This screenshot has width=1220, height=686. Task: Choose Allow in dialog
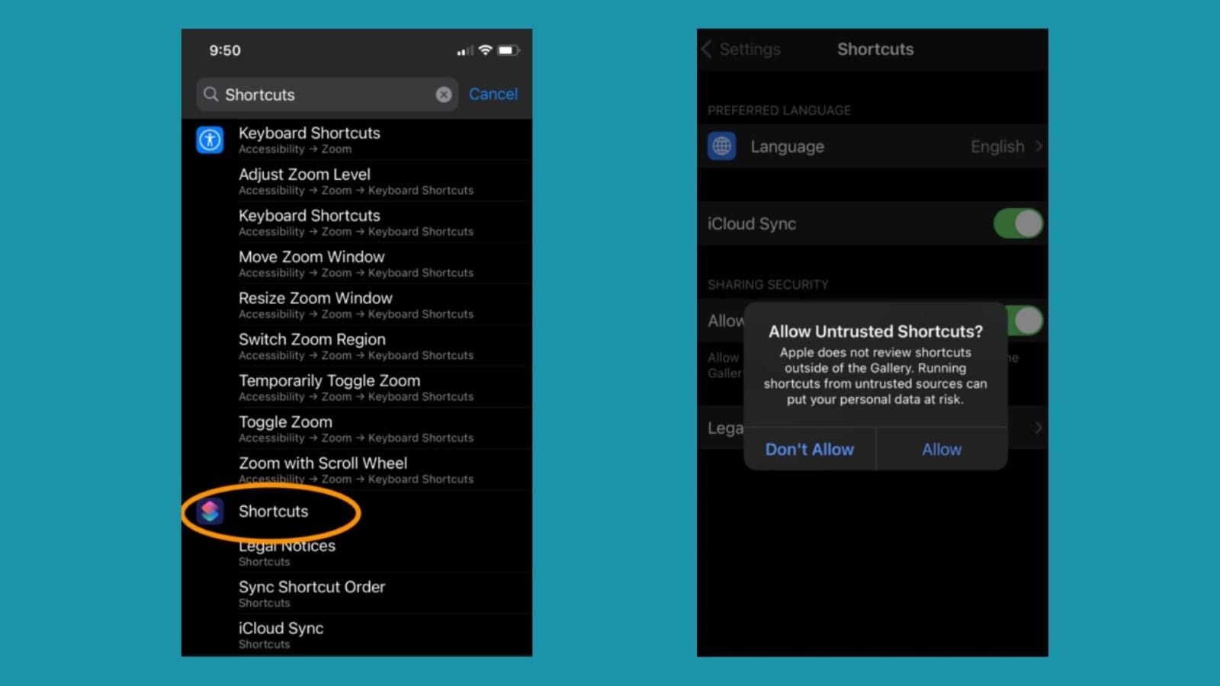pyautogui.click(x=942, y=449)
